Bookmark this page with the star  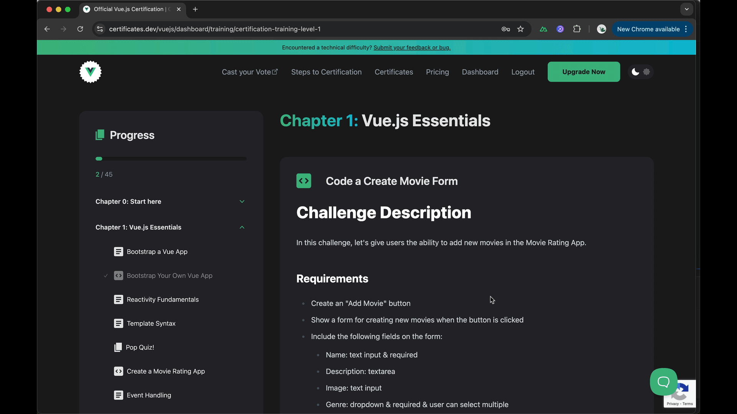521,29
